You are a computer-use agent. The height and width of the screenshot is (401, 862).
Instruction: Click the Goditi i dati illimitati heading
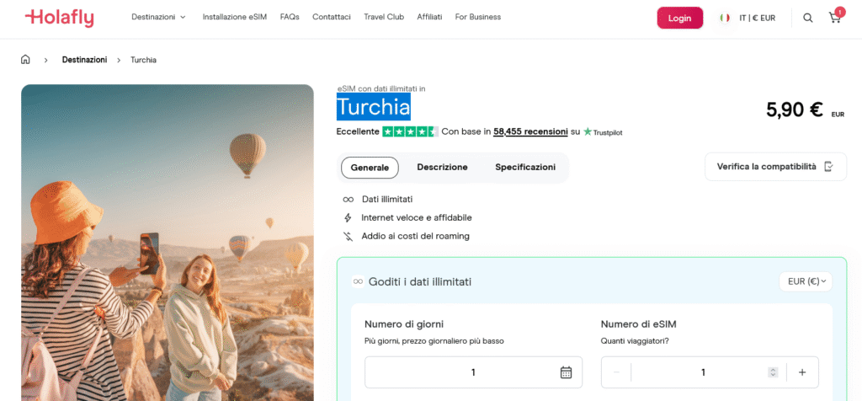click(420, 281)
